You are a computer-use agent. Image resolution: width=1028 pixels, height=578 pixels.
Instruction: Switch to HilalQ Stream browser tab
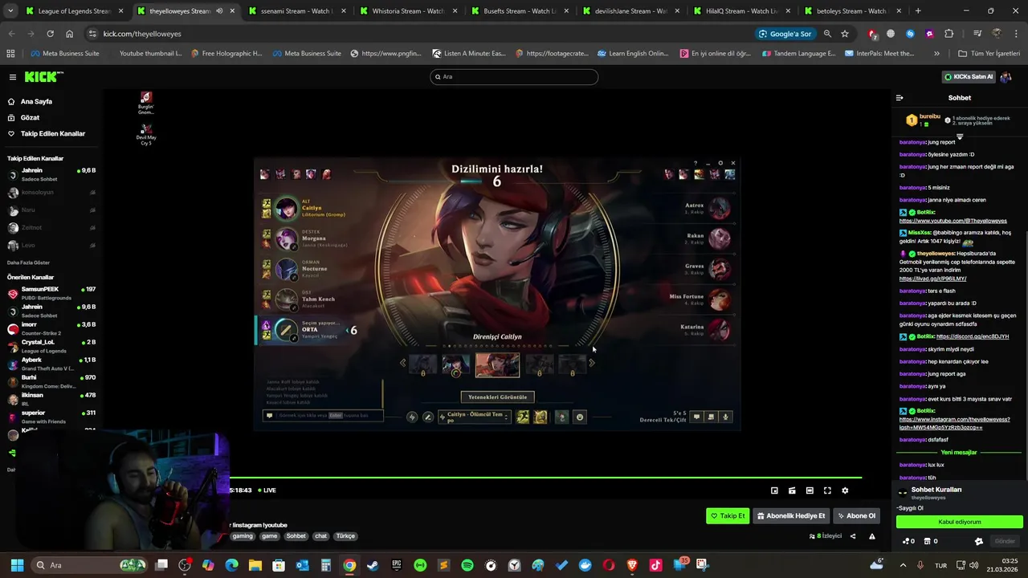tap(742, 11)
